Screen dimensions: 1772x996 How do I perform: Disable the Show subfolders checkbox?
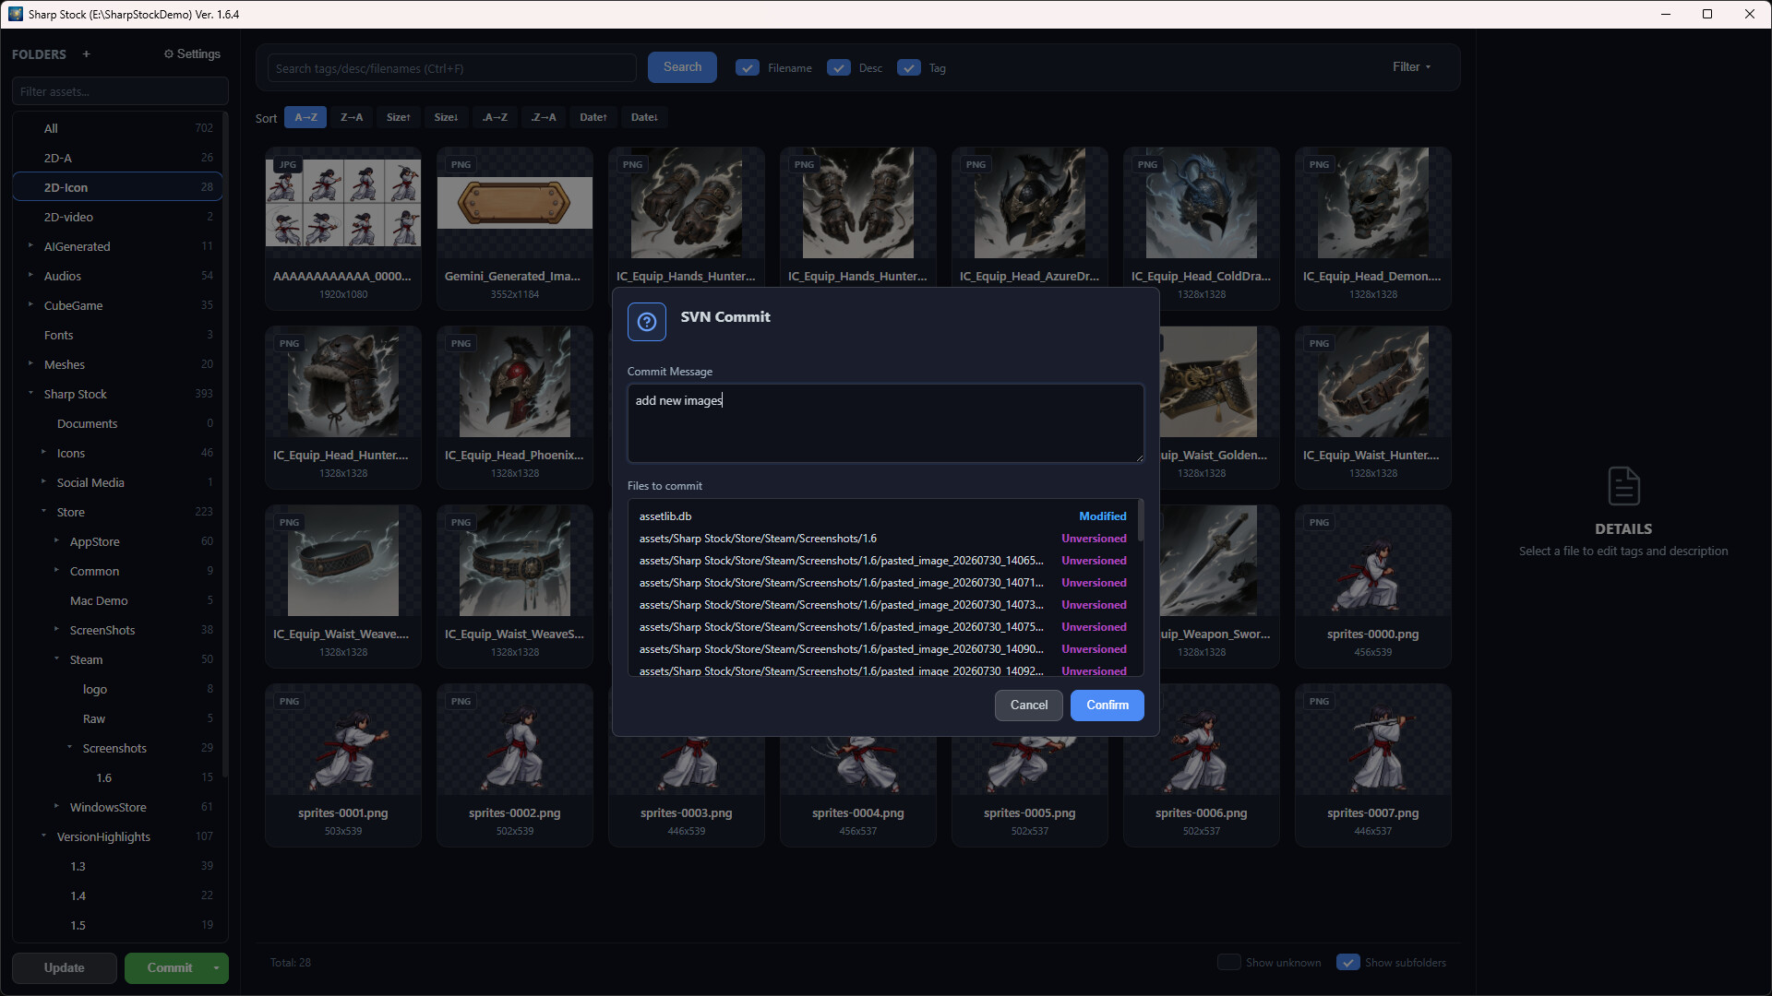(x=1347, y=962)
